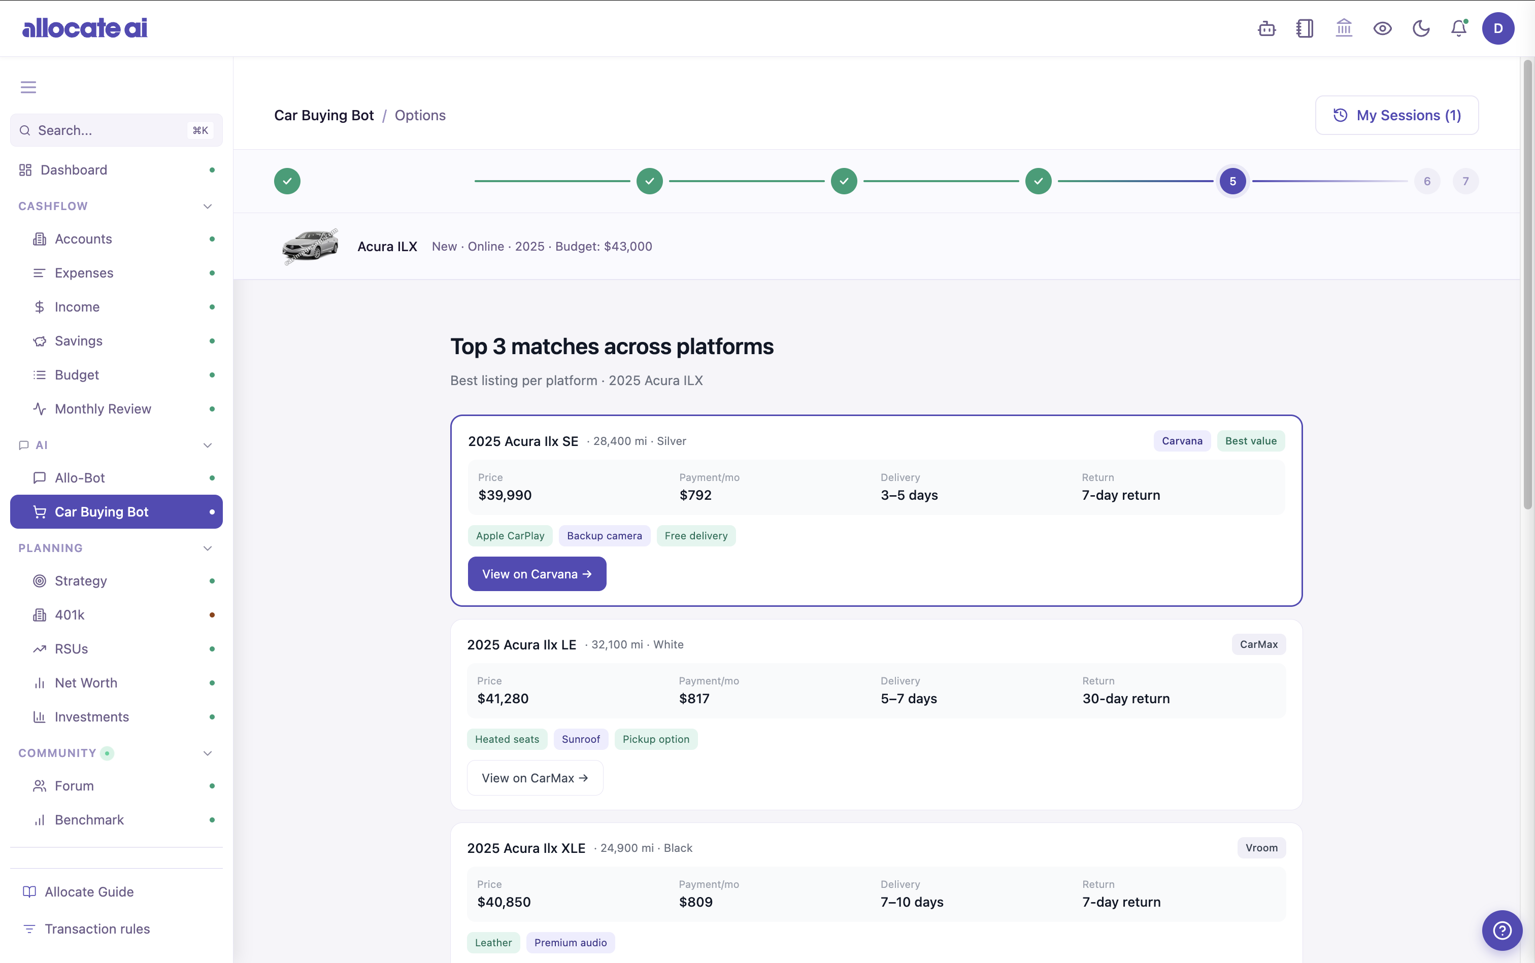
Task: Collapse the Cashflow section chevron
Action: pos(208,207)
